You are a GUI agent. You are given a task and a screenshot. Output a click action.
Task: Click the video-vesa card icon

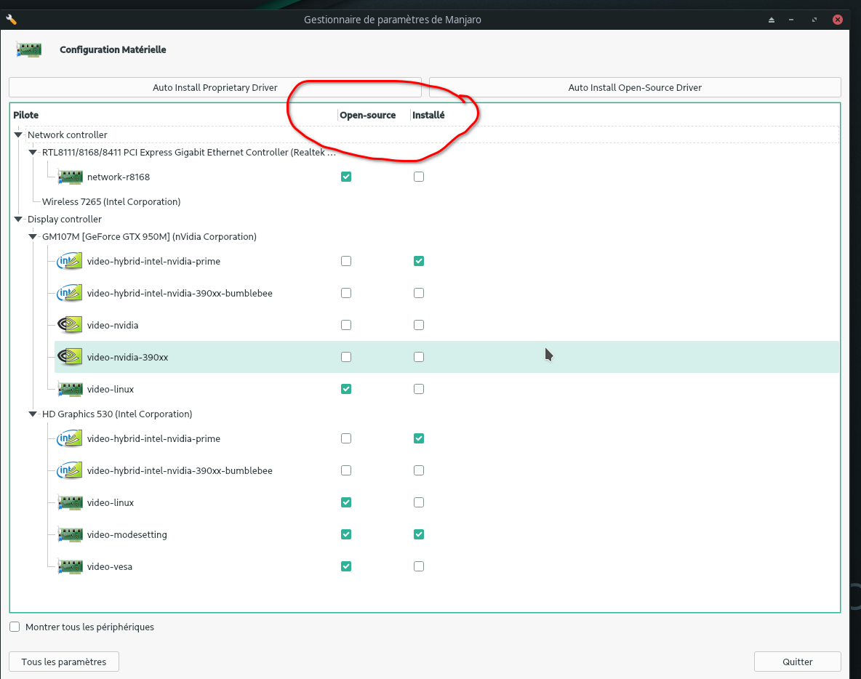(x=71, y=566)
